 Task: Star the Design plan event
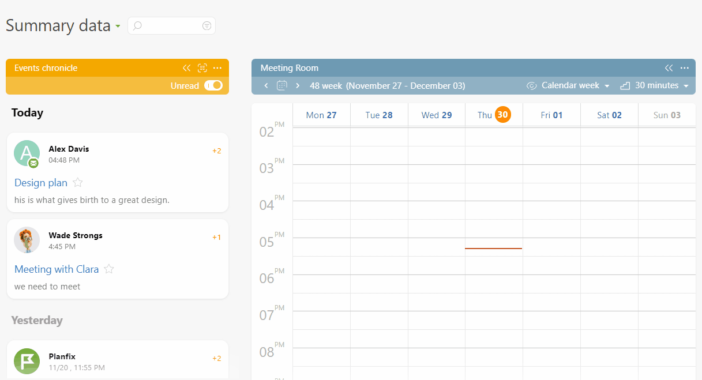click(78, 183)
